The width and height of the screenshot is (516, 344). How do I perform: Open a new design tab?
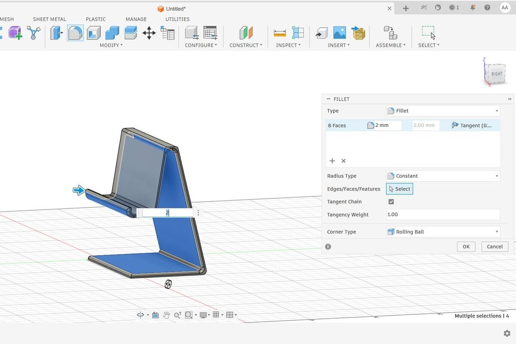(405, 8)
